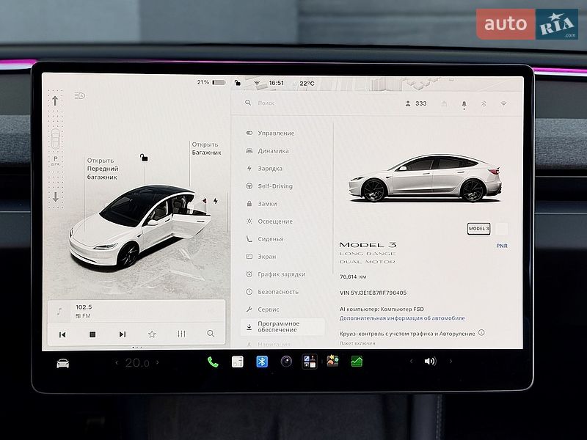Open media search magnifier icon
Viewport: 587px width, 440px height.
click(211, 334)
